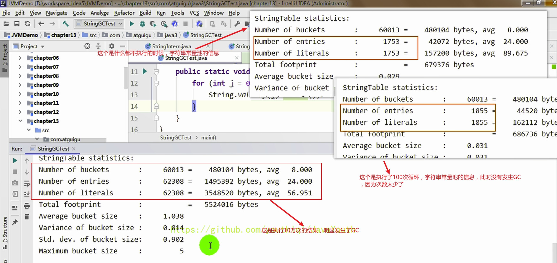Screen dimensions: 557x263
Task: Expand chapter07 folder
Action: pyautogui.click(x=20, y=67)
